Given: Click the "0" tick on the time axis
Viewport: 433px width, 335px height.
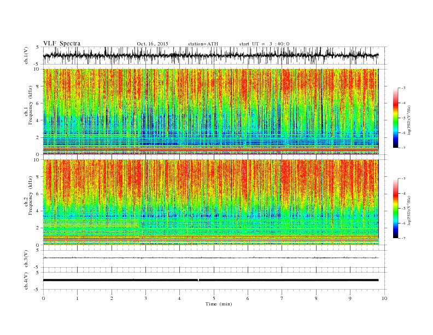Looking at the screenshot, I should point(43,298).
